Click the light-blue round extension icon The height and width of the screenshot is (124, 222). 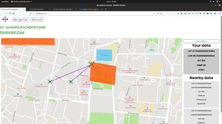pyautogui.click(x=193, y=13)
